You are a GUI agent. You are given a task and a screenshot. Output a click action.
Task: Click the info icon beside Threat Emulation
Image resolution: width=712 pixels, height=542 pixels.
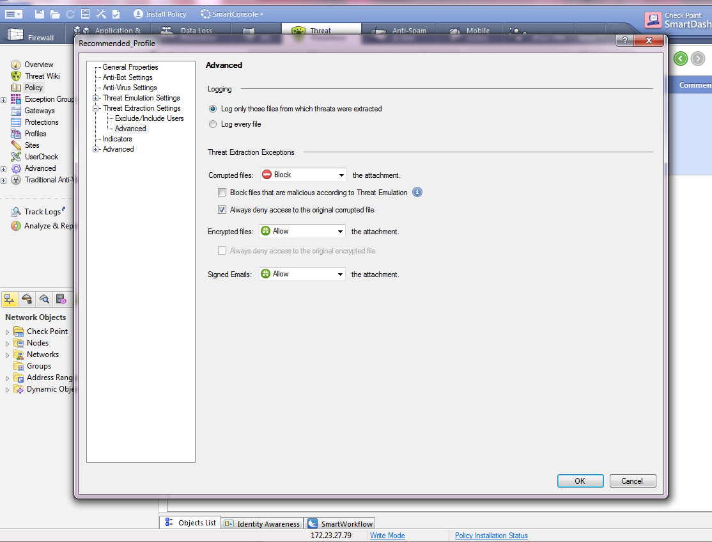[x=417, y=193]
